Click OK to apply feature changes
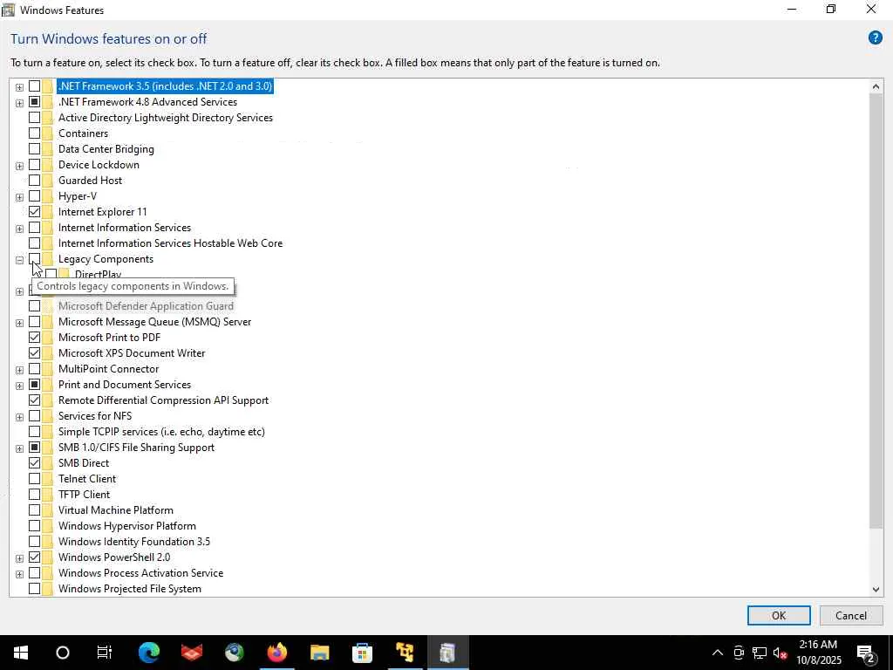Screen dimensions: 893x670 coord(779,615)
